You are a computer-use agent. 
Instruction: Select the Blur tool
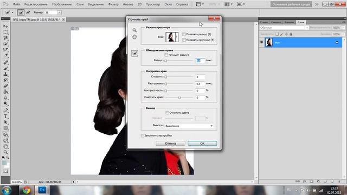(x=5, y=97)
